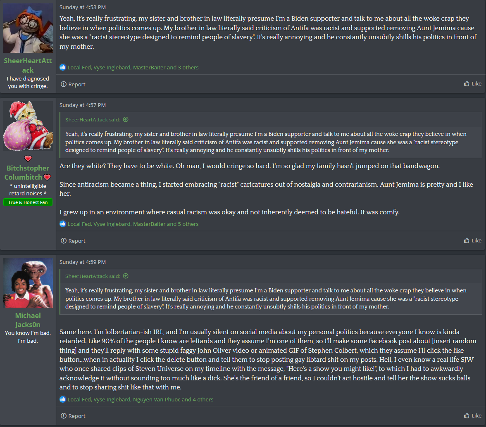Click the Michael Jackson and E.T. avatar

[28, 283]
